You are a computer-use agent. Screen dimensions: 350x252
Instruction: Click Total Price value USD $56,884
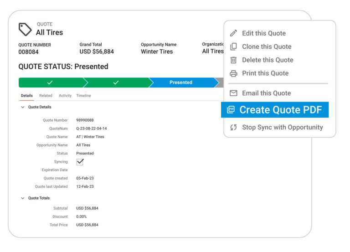[87, 225]
